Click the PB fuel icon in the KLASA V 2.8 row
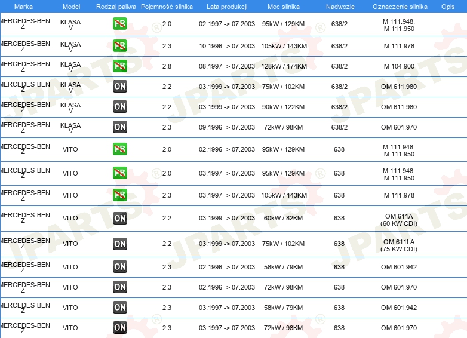 pos(119,66)
